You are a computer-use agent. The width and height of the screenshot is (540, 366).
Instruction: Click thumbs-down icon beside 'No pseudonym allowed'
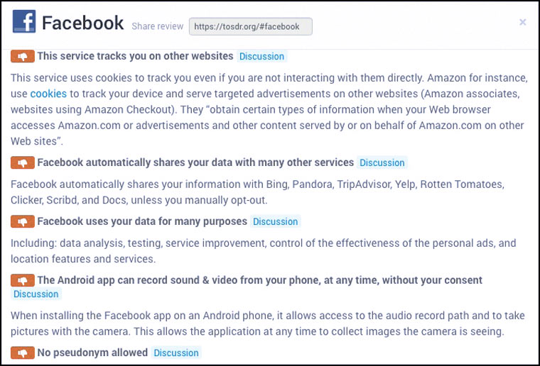coord(23,353)
